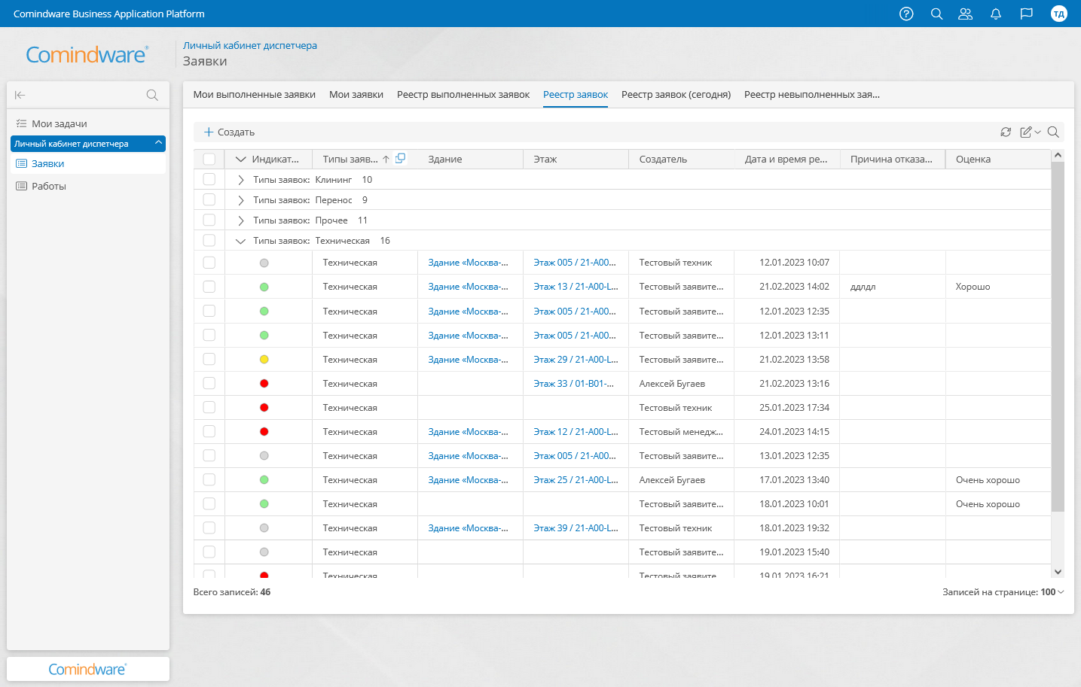Sort by Оценка column header

[973, 160]
